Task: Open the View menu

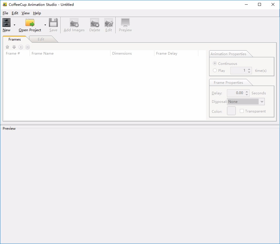Action: click(25, 13)
